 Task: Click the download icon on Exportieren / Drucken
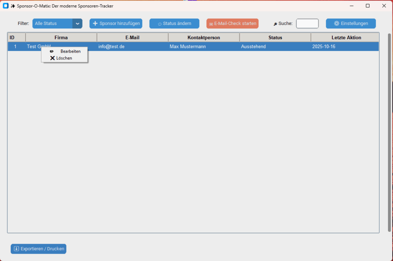(x=17, y=249)
